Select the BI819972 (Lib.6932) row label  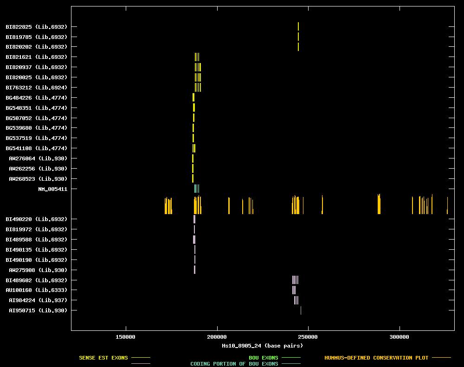click(x=36, y=229)
